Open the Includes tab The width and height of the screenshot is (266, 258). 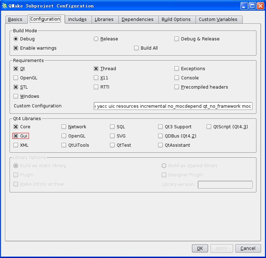pos(78,19)
